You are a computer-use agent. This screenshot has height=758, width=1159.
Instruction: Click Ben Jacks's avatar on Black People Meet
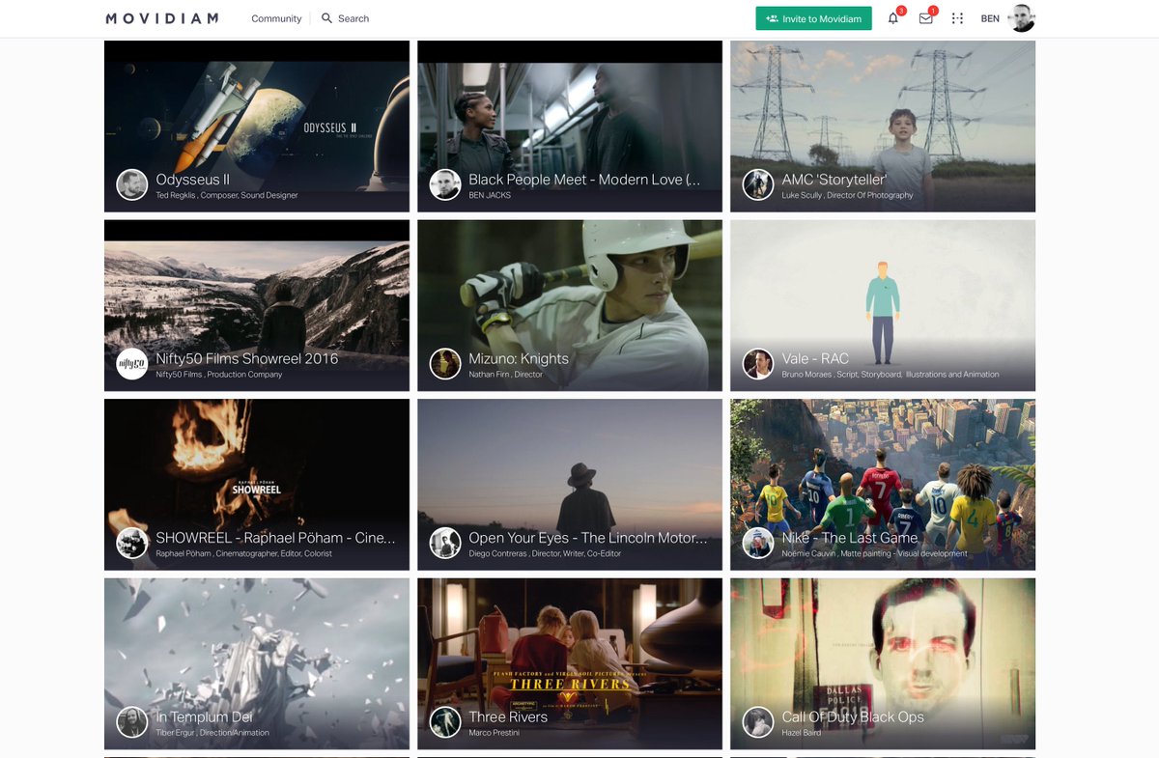click(x=445, y=184)
